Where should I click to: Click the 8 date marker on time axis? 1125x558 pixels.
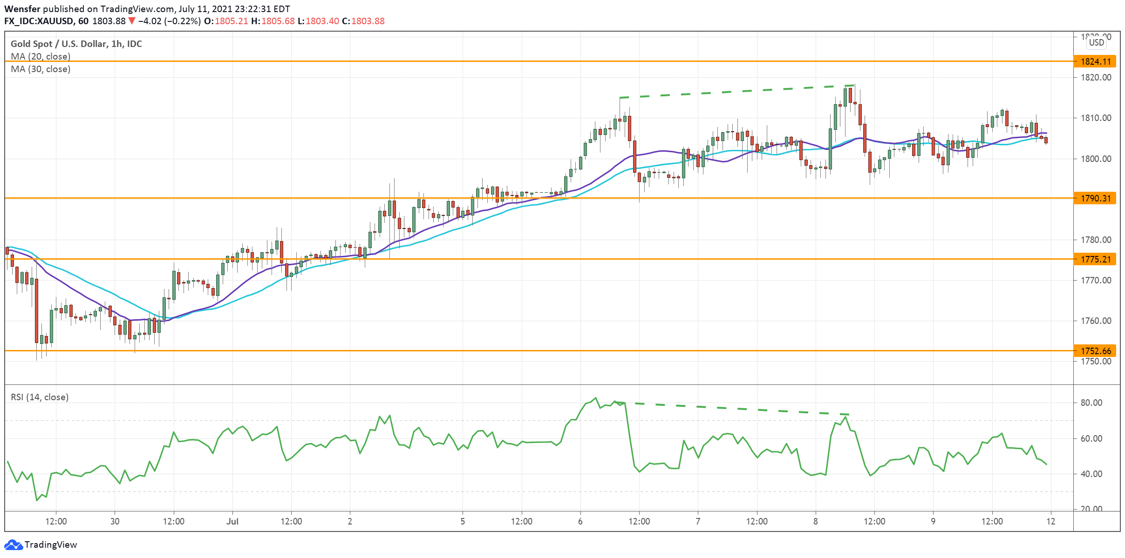click(815, 521)
